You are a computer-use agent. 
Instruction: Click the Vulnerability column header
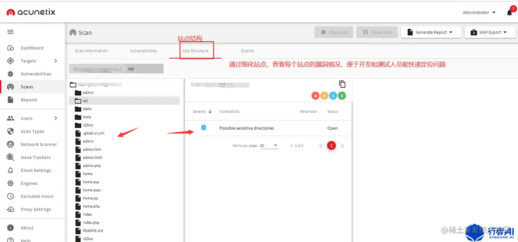coord(230,112)
